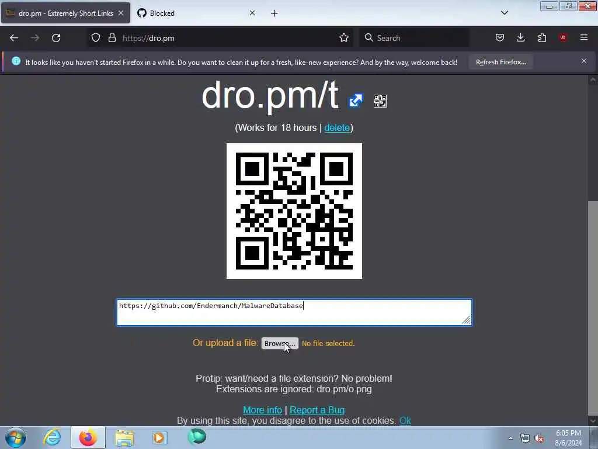Expand the list all tabs chevron
Screen dimensions: 598x449
[505, 13]
